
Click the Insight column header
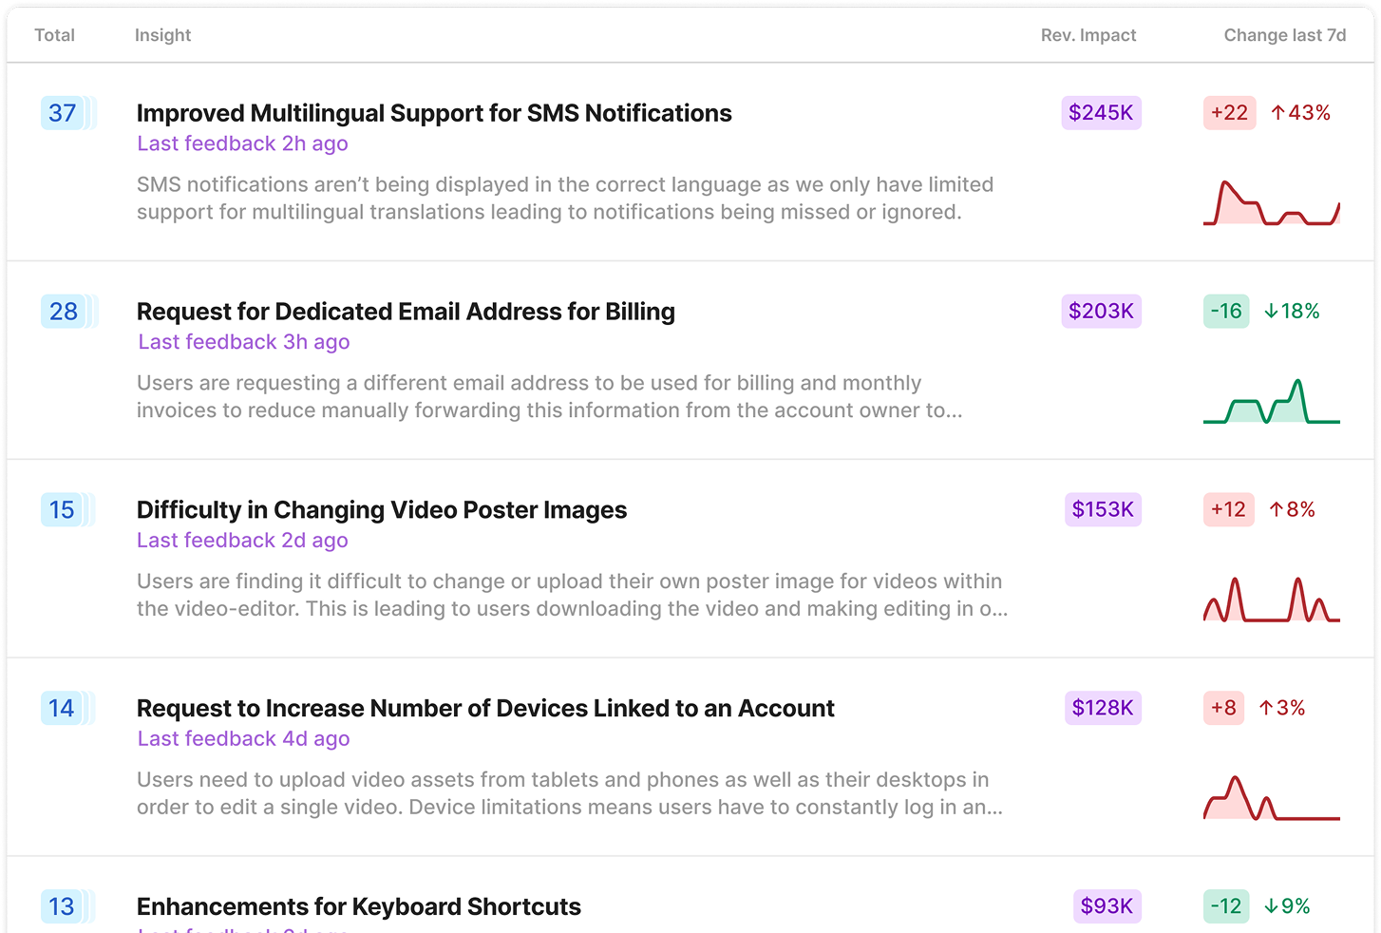(162, 35)
